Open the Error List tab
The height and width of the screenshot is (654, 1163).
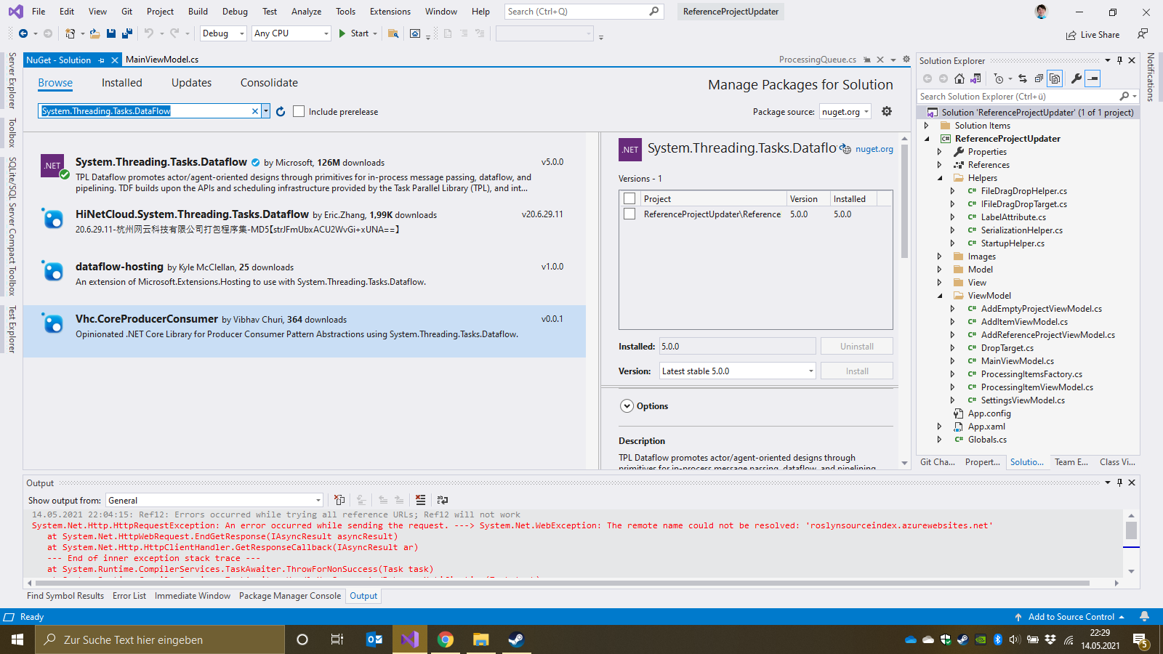click(129, 596)
